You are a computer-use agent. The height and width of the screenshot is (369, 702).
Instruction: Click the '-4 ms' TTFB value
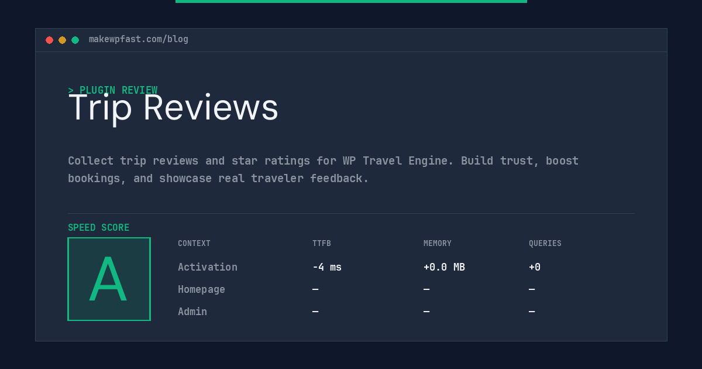[327, 267]
